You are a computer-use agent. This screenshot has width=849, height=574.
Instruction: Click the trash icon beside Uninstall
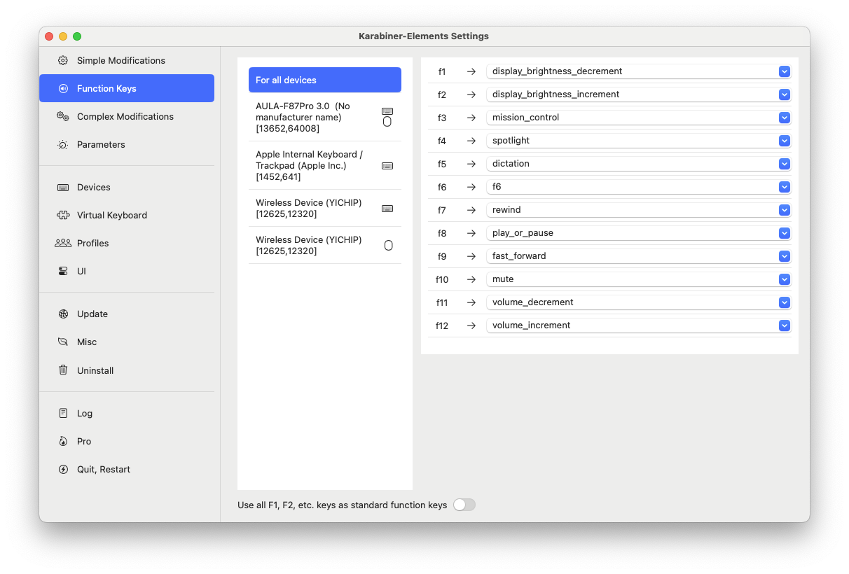point(63,370)
